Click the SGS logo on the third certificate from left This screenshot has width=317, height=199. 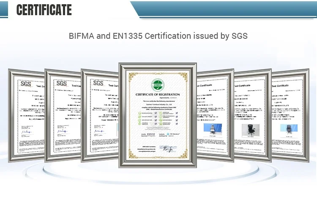tap(98, 83)
